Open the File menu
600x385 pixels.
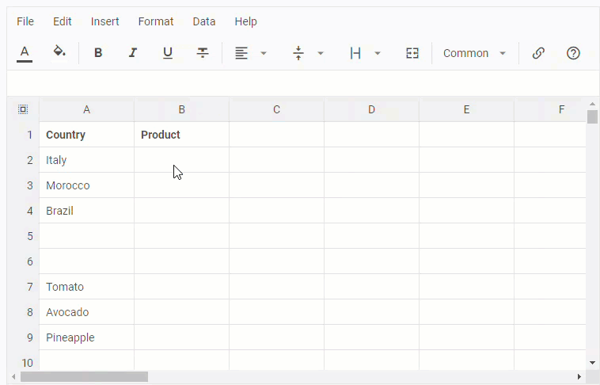(x=25, y=21)
